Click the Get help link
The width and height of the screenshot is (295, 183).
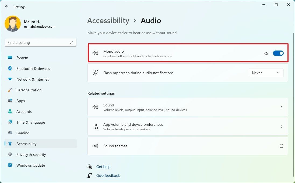[103, 167]
